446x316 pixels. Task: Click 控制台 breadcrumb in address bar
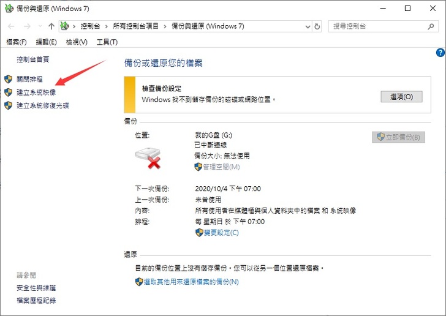pyautogui.click(x=90, y=26)
